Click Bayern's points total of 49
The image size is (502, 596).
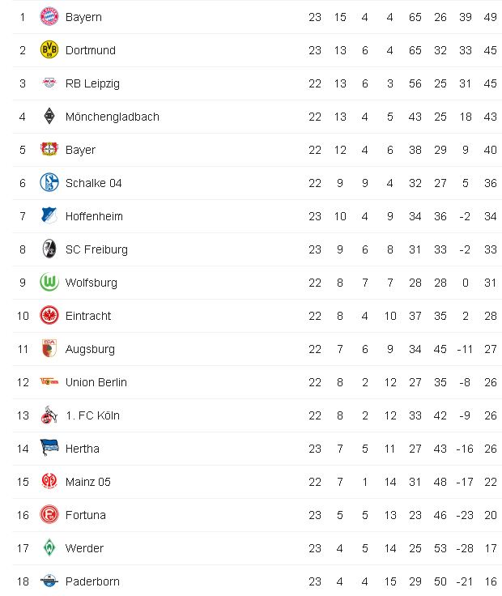tap(490, 17)
